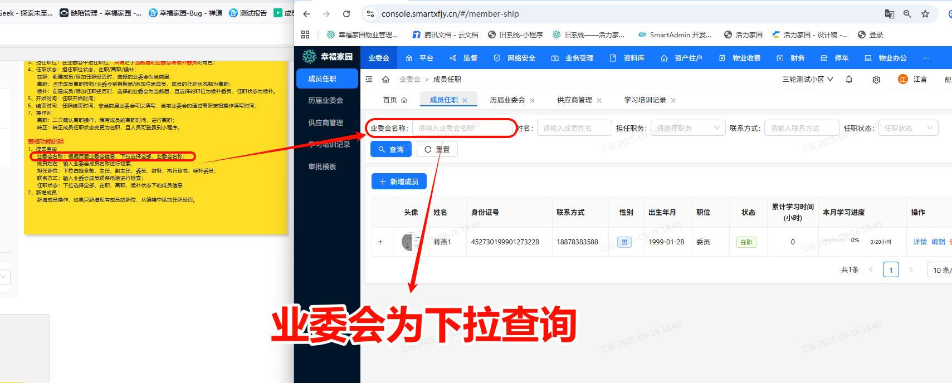This screenshot has height=383, width=952.
Task: Collapse the sidebar with the menu fold icon
Action: pyautogui.click(x=369, y=80)
